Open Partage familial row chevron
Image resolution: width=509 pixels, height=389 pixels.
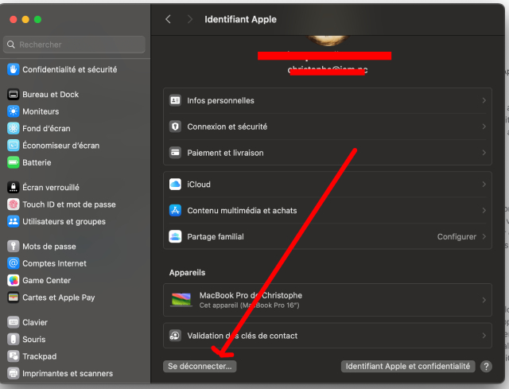point(484,236)
